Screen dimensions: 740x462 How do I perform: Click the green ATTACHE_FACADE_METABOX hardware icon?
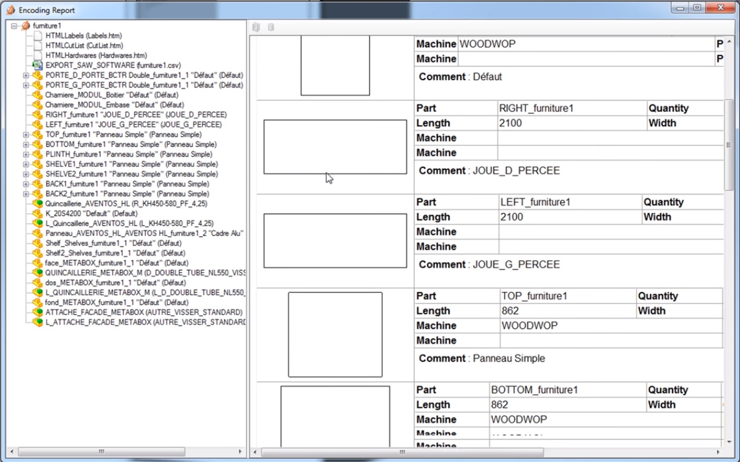click(38, 313)
